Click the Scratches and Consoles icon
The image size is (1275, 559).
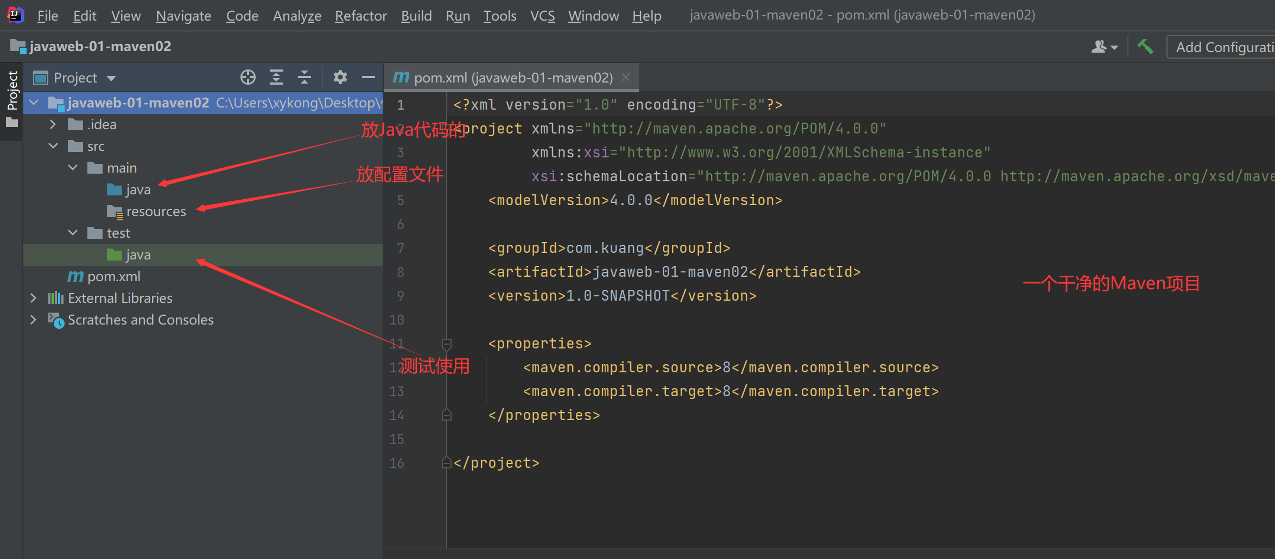[x=56, y=320]
